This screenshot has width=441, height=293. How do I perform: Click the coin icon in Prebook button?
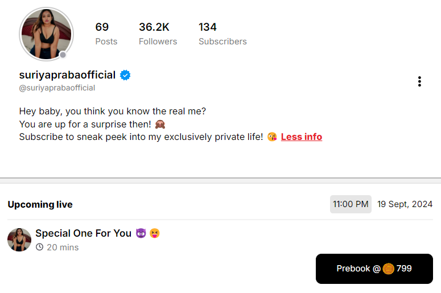click(389, 269)
